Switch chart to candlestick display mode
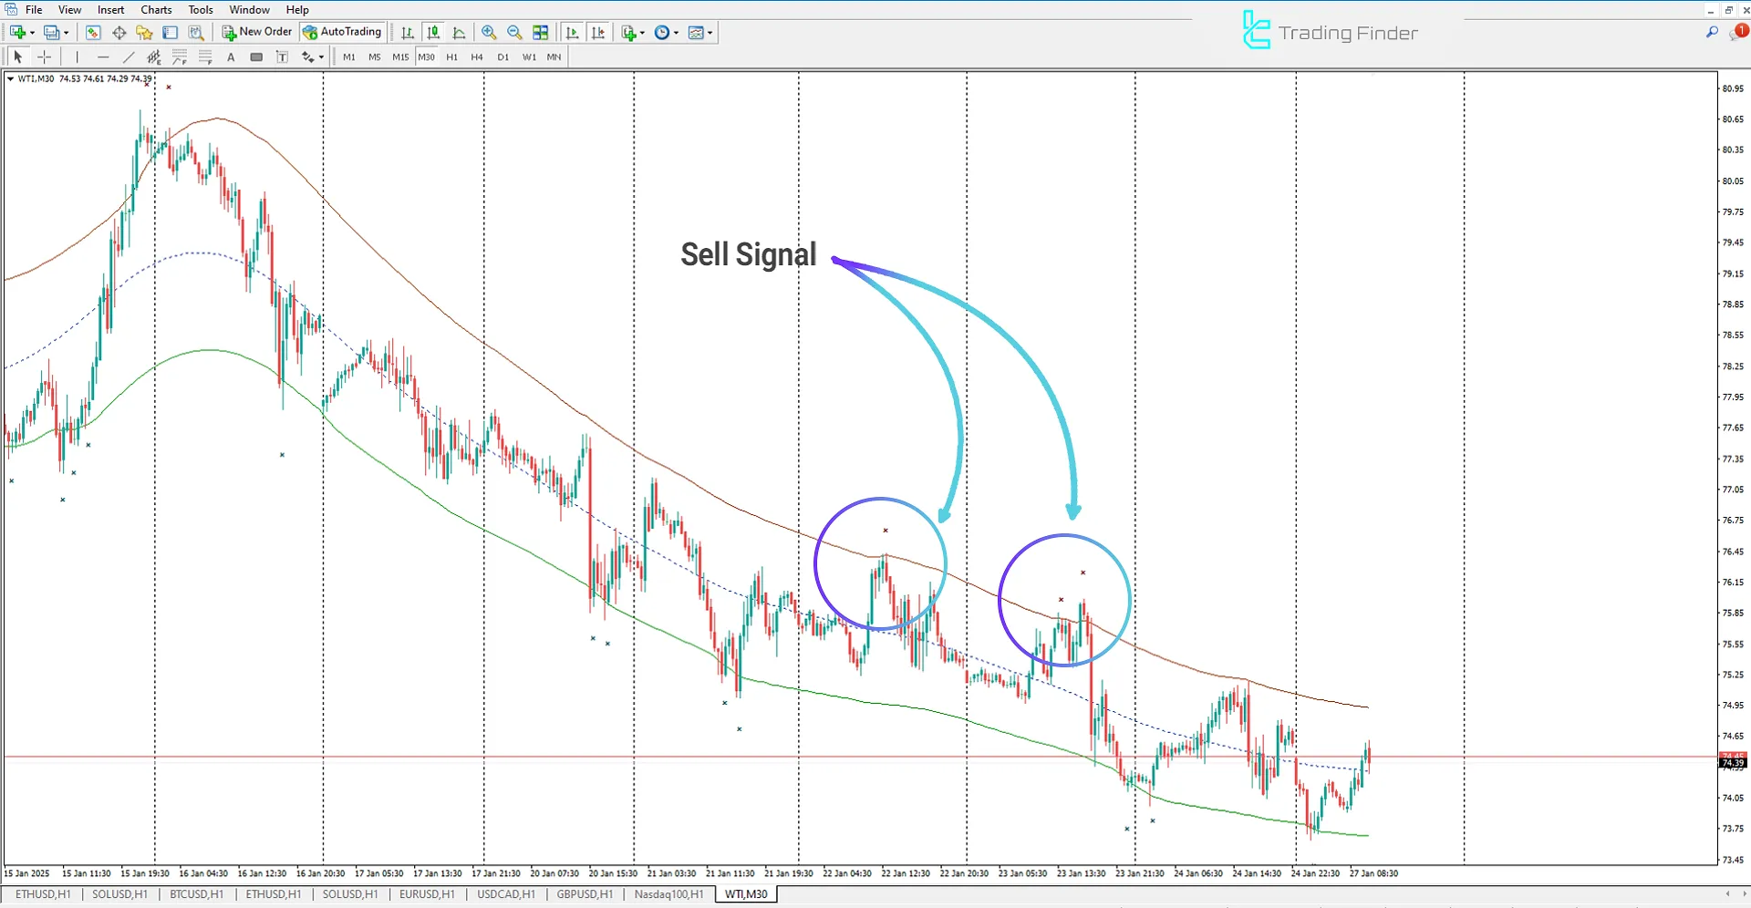Image resolution: width=1751 pixels, height=908 pixels. point(432,32)
